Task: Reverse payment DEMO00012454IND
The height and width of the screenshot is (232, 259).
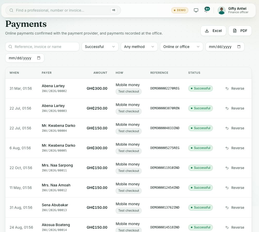Action: (x=235, y=188)
